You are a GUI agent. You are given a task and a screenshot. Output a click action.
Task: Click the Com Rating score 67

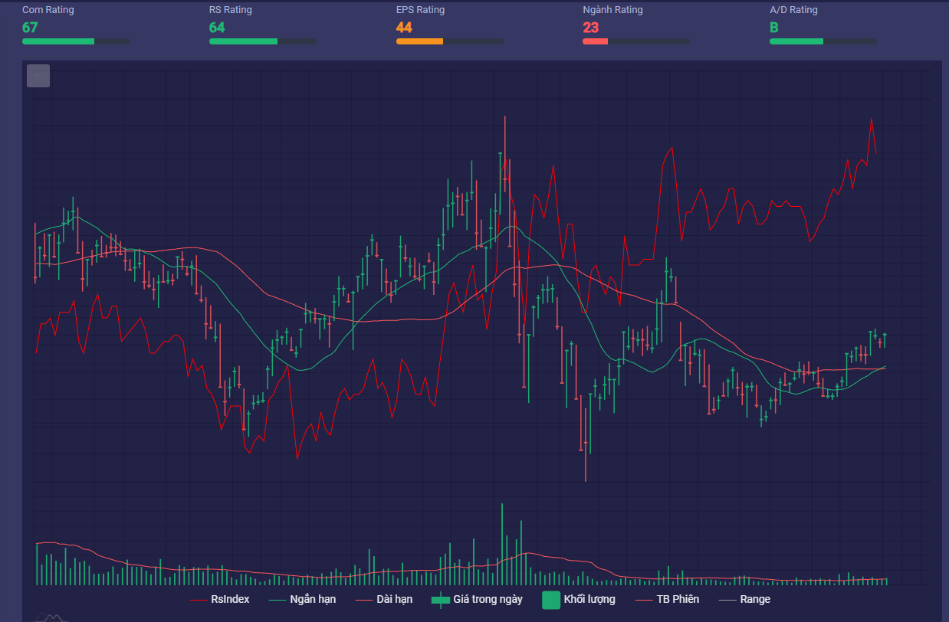point(30,28)
